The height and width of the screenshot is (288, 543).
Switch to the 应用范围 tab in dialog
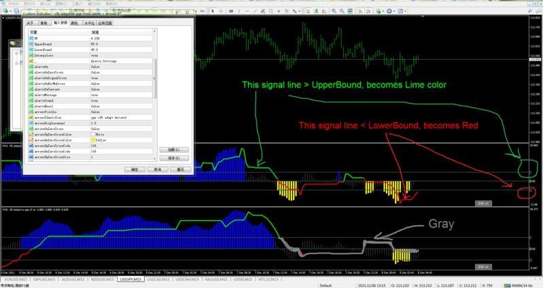point(105,23)
